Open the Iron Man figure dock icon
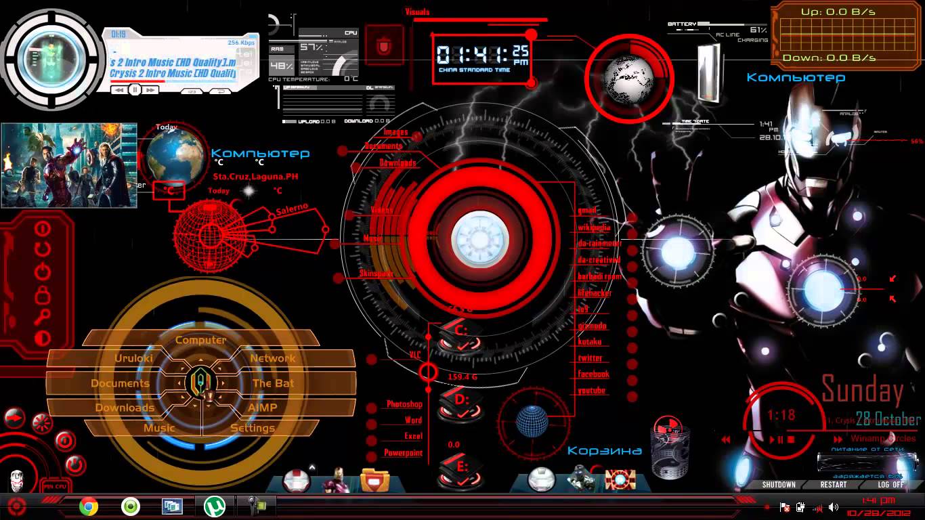Screen dimensions: 925x520 (x=335, y=480)
